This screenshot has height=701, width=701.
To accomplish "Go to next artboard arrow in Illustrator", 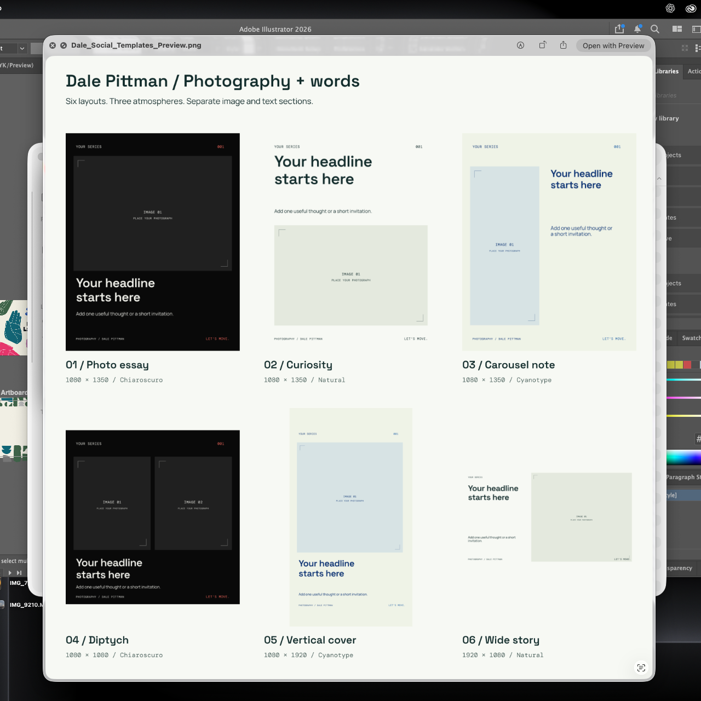I will click(x=10, y=573).
